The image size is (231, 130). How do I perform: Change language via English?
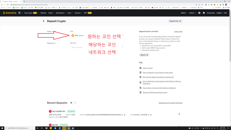tap(219, 13)
